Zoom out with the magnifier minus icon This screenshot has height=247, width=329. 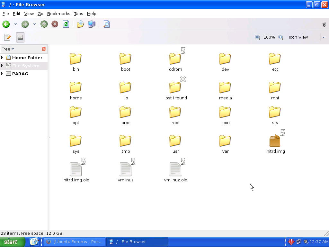pyautogui.click(x=258, y=37)
